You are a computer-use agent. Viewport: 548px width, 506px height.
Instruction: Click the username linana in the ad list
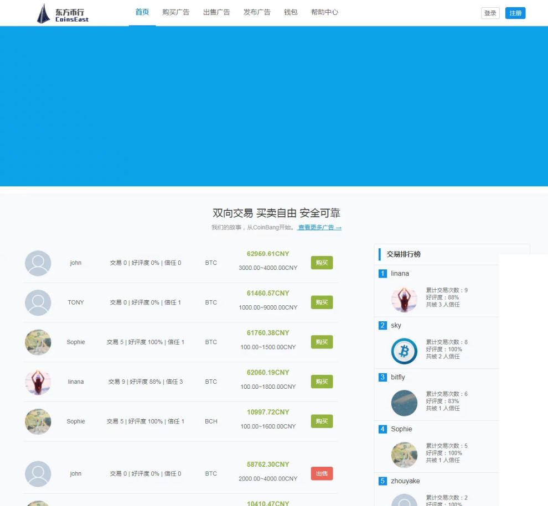(76, 382)
